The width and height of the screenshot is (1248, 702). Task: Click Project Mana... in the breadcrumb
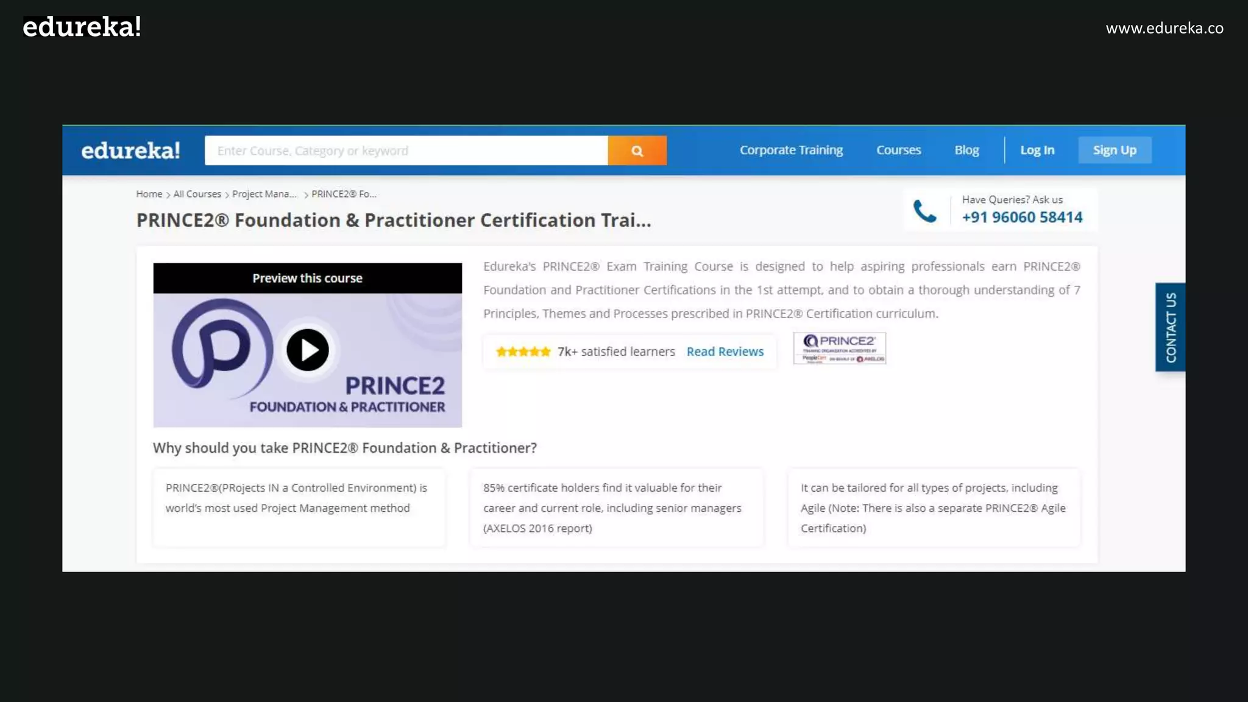[264, 194]
